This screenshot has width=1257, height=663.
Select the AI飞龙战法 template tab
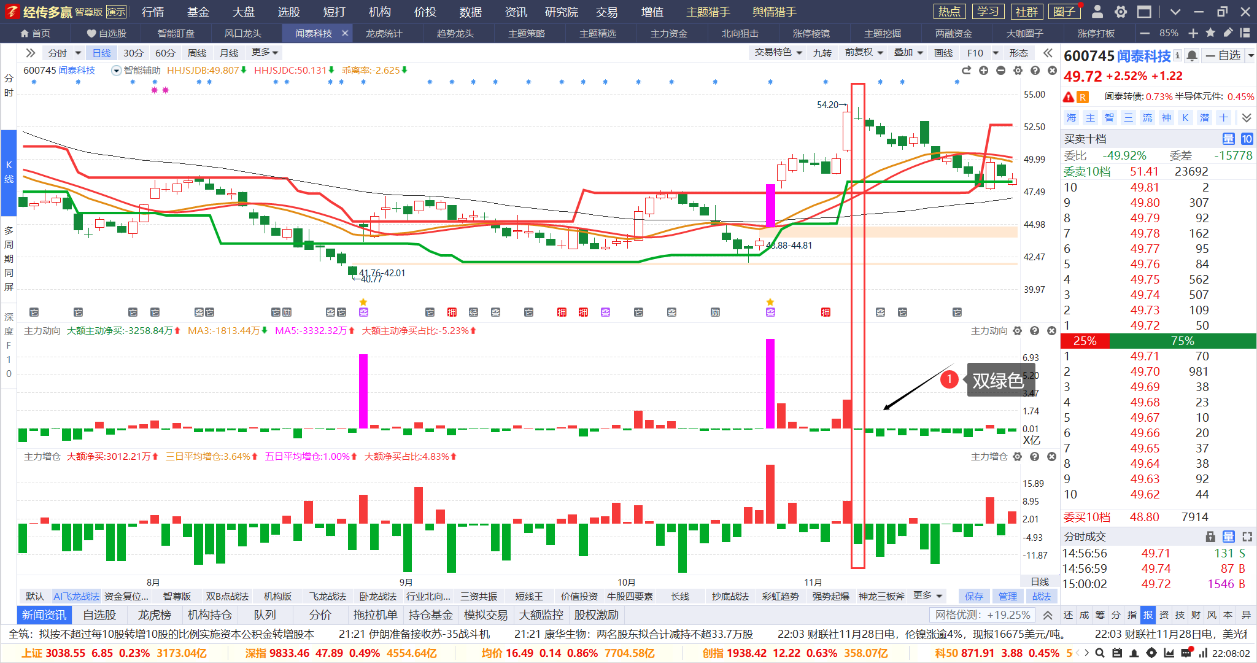pos(76,596)
